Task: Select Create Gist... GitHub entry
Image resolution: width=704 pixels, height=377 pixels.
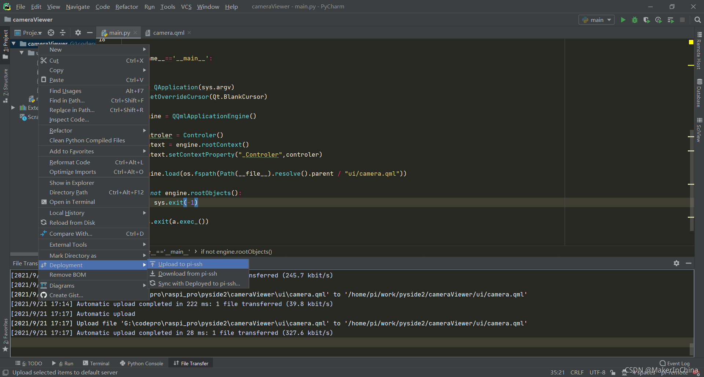Action: 93,295
